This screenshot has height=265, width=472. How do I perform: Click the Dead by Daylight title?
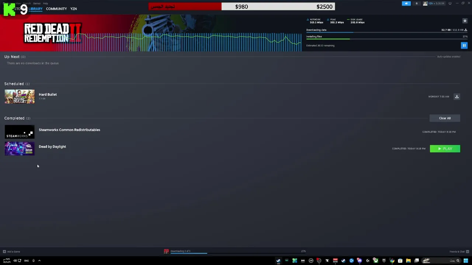[52, 146]
